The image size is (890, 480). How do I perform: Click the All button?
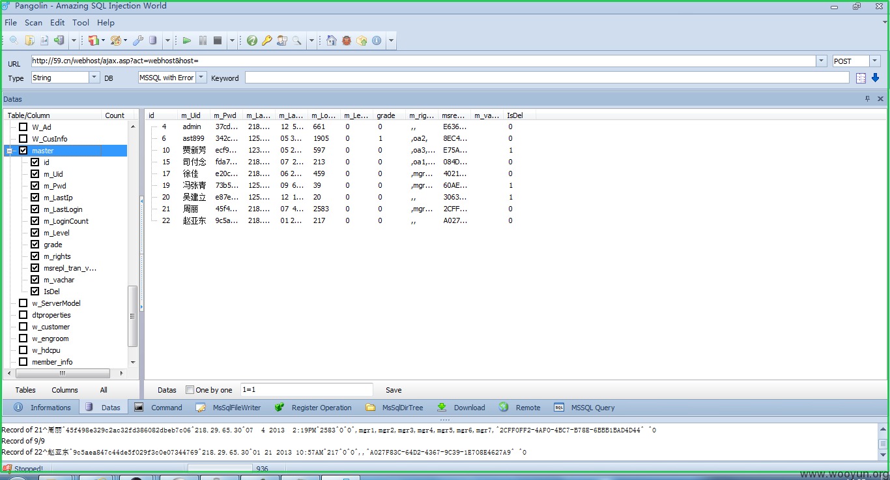click(104, 390)
